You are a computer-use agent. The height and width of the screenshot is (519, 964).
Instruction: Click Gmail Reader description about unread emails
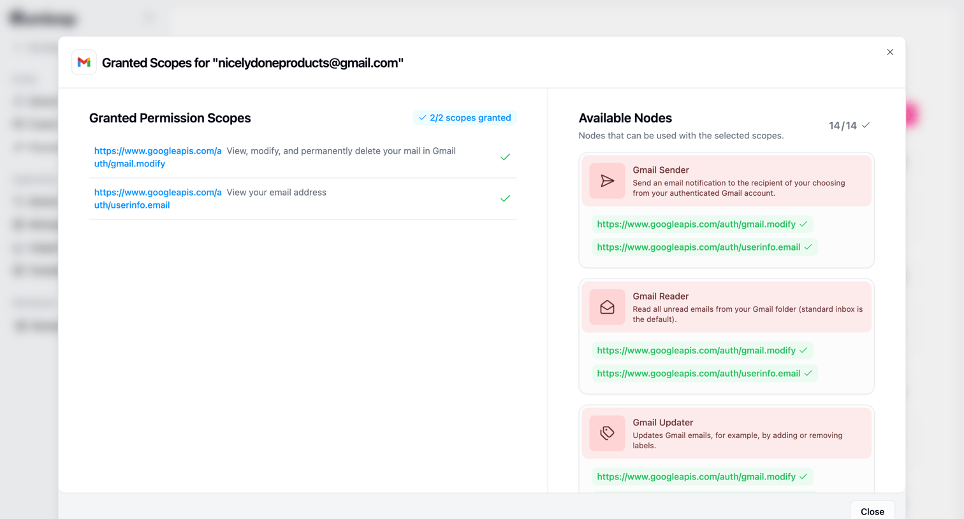click(x=747, y=314)
